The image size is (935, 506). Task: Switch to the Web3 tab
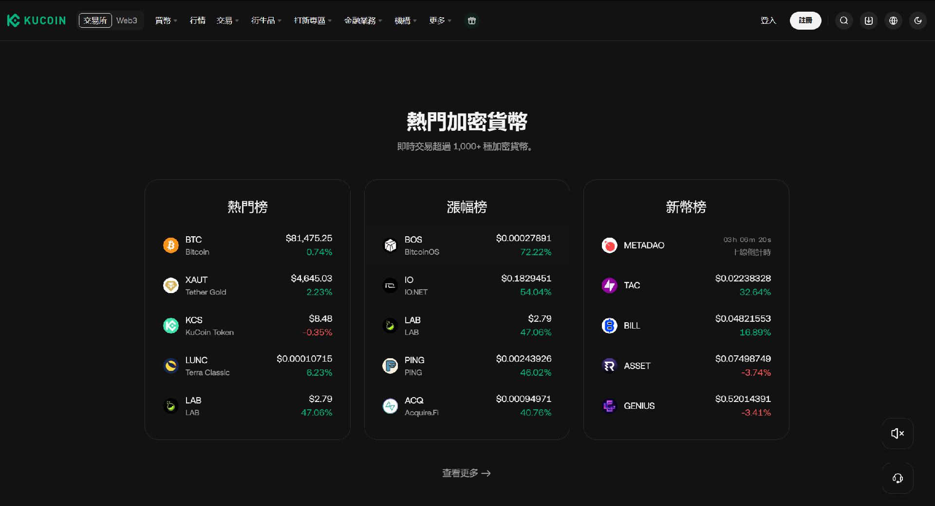pyautogui.click(x=127, y=20)
